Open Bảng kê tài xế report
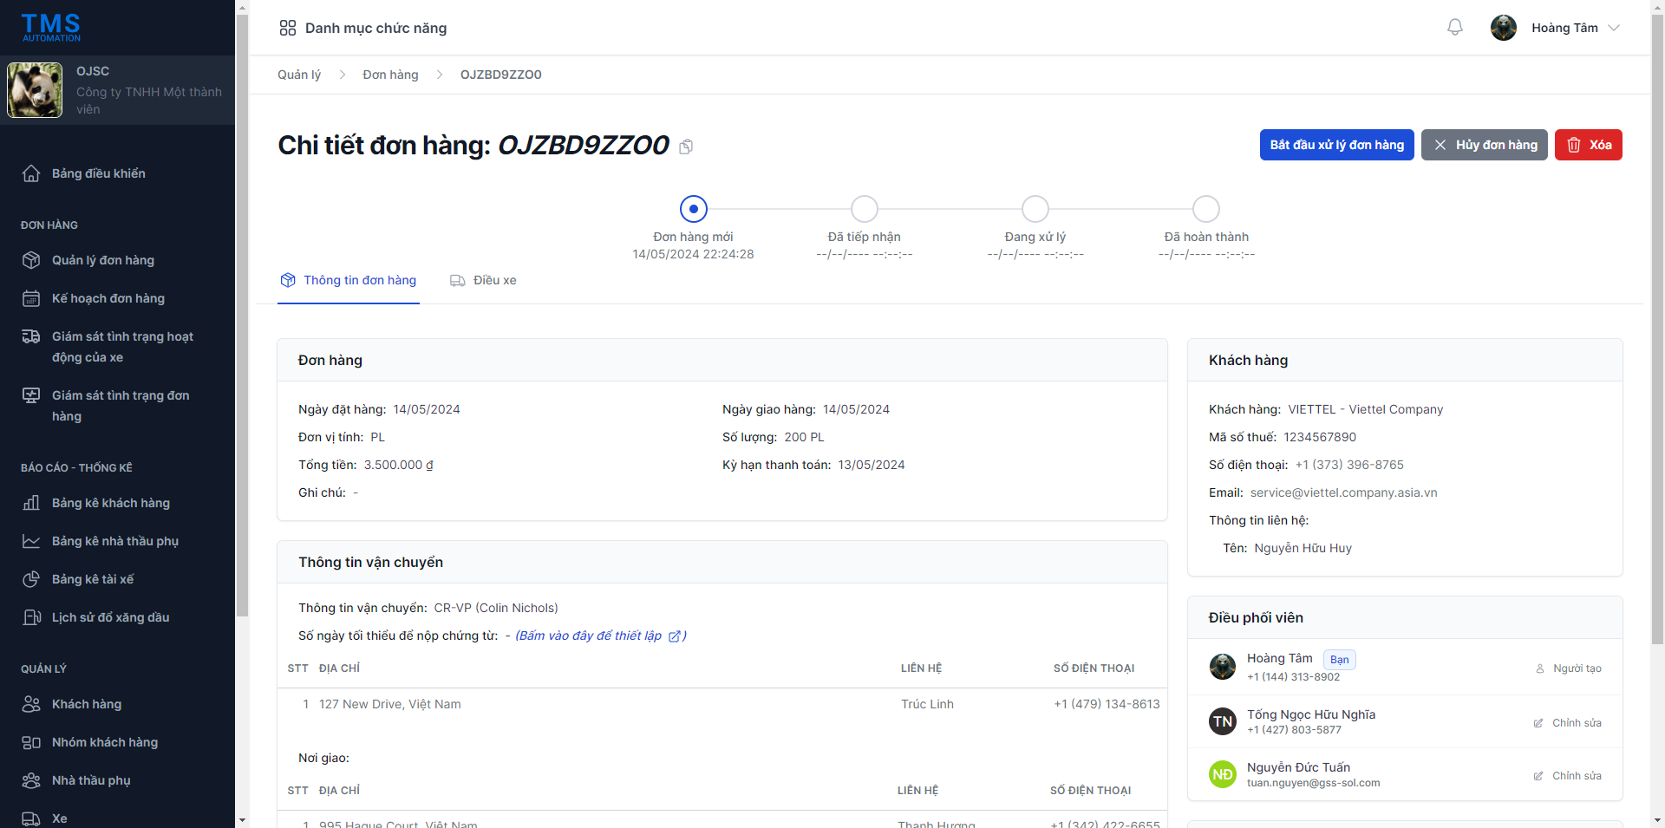Screen dimensions: 1665x828 pyautogui.click(x=93, y=579)
